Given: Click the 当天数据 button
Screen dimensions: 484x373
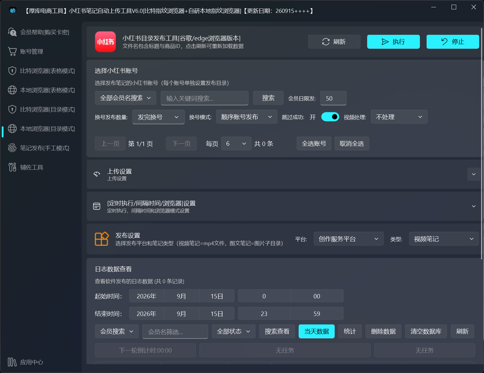Looking at the screenshot, I should [317, 331].
